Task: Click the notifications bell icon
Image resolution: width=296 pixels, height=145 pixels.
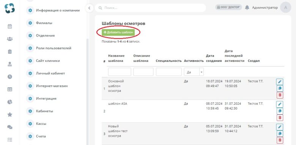Action: tap(247, 8)
